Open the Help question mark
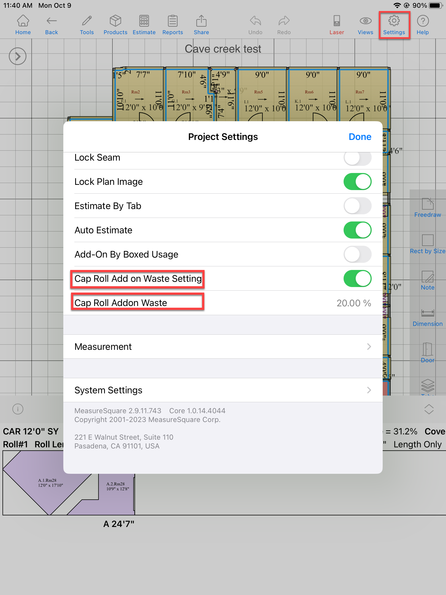Image resolution: width=446 pixels, height=595 pixels. point(423,25)
